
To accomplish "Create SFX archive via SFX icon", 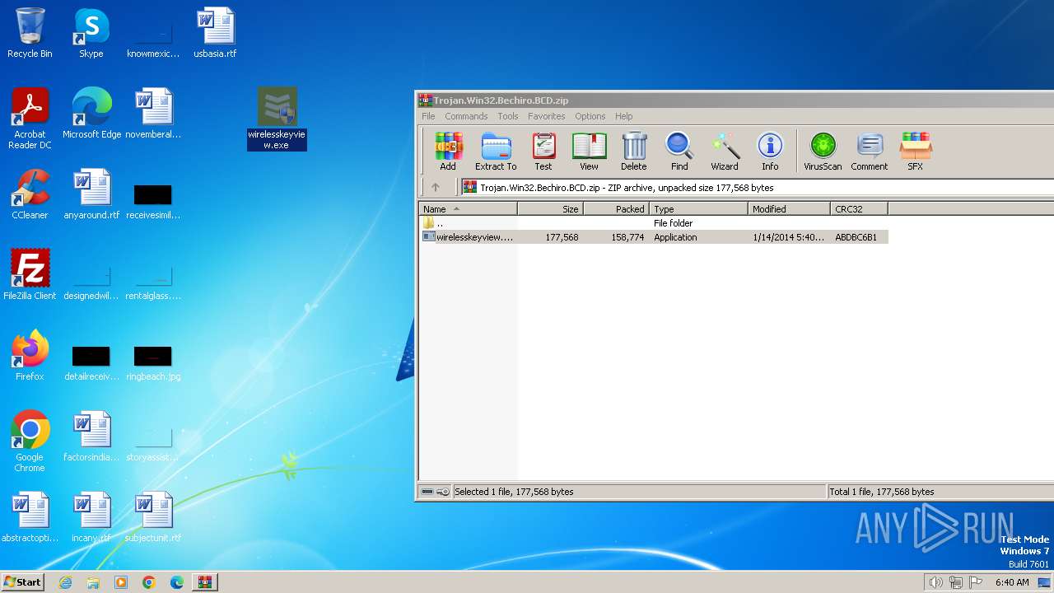I will click(x=915, y=152).
